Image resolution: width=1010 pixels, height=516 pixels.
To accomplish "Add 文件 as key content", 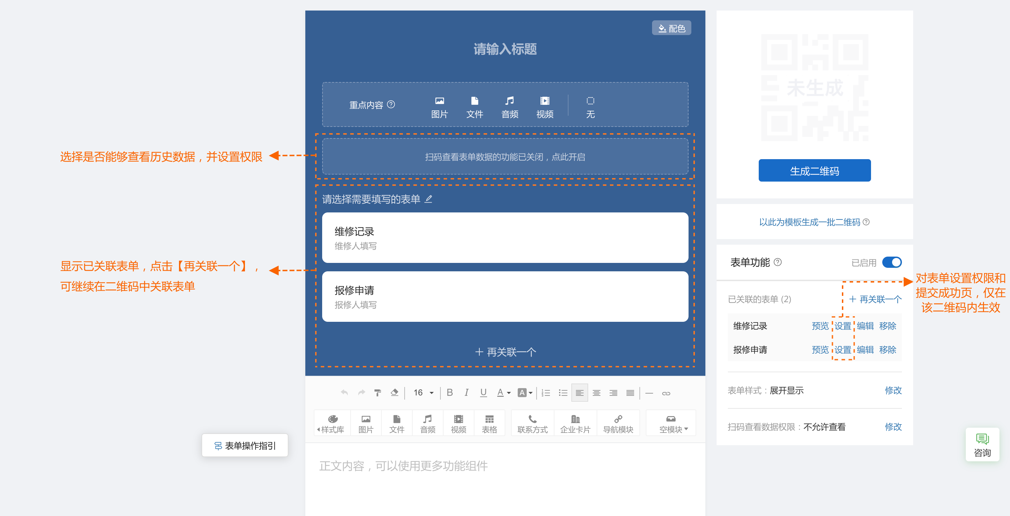I will (474, 107).
